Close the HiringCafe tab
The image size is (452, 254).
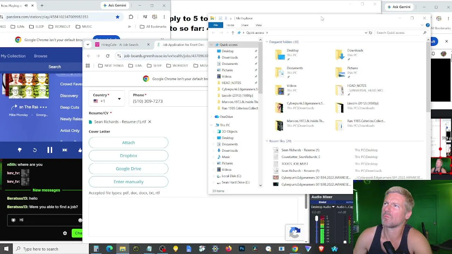tap(148, 44)
